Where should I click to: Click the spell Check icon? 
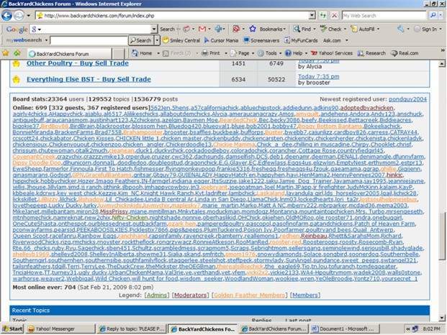pos(323,29)
